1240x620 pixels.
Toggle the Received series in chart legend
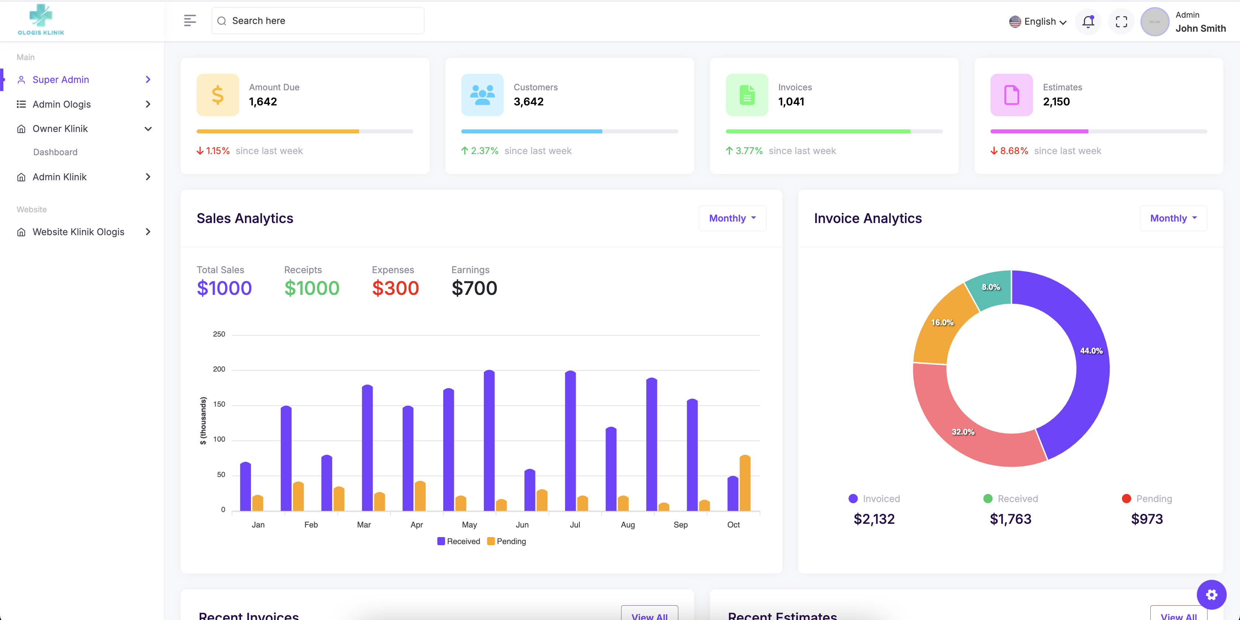tap(459, 541)
